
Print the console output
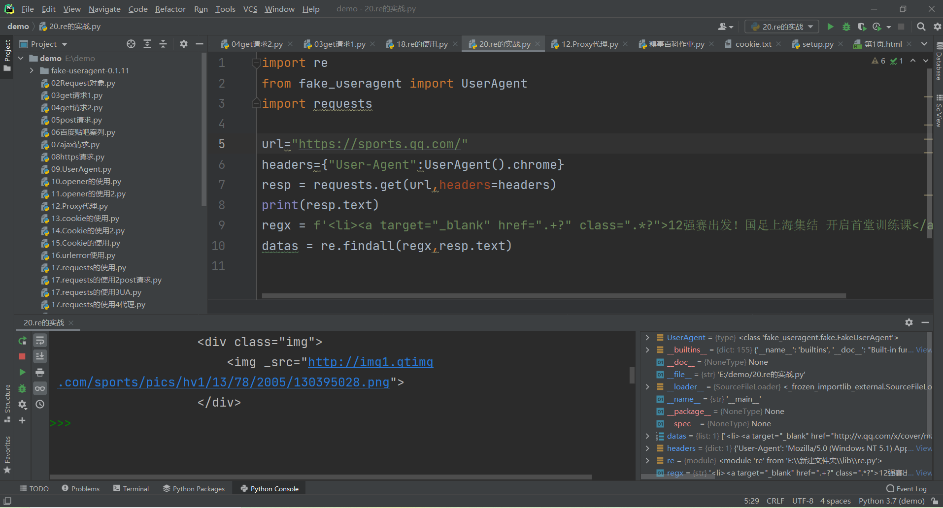point(40,372)
